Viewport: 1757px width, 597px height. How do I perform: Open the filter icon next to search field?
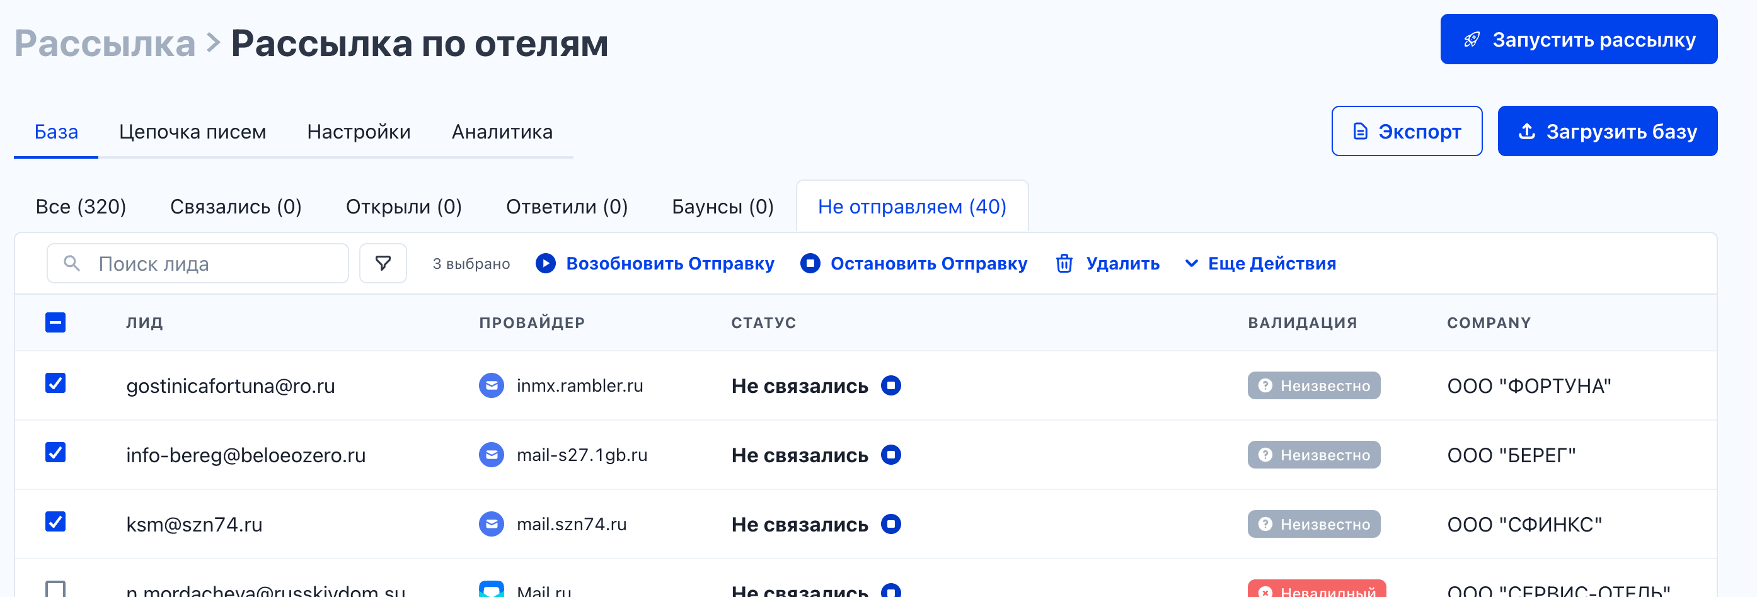click(x=383, y=263)
